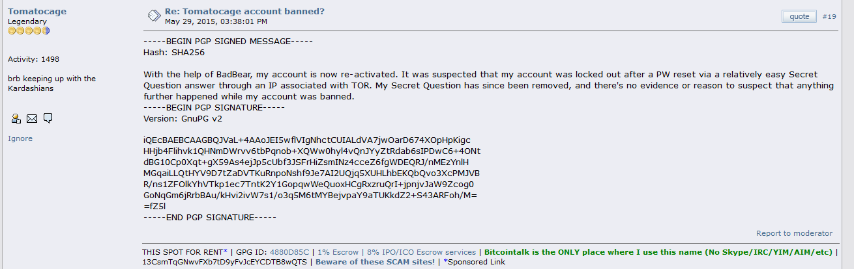Screen dimensions: 854x269
Task: Ignore user Tomatocage
Action: (20, 138)
